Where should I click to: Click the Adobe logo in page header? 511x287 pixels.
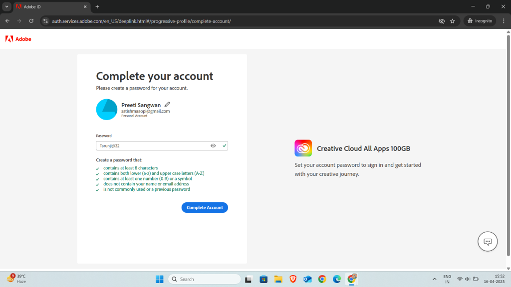18,39
